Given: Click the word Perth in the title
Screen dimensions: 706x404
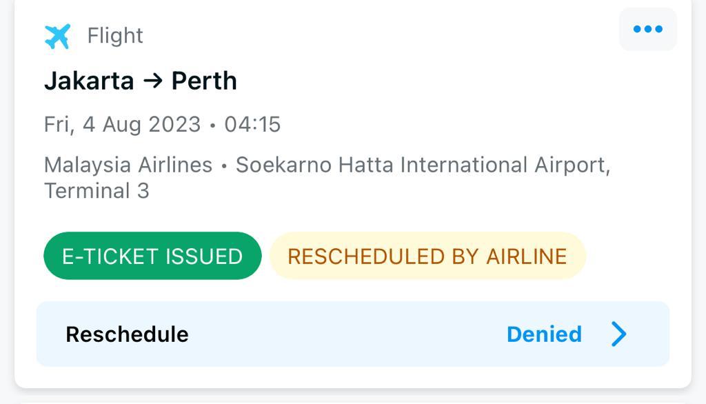Looking at the screenshot, I should coord(204,81).
